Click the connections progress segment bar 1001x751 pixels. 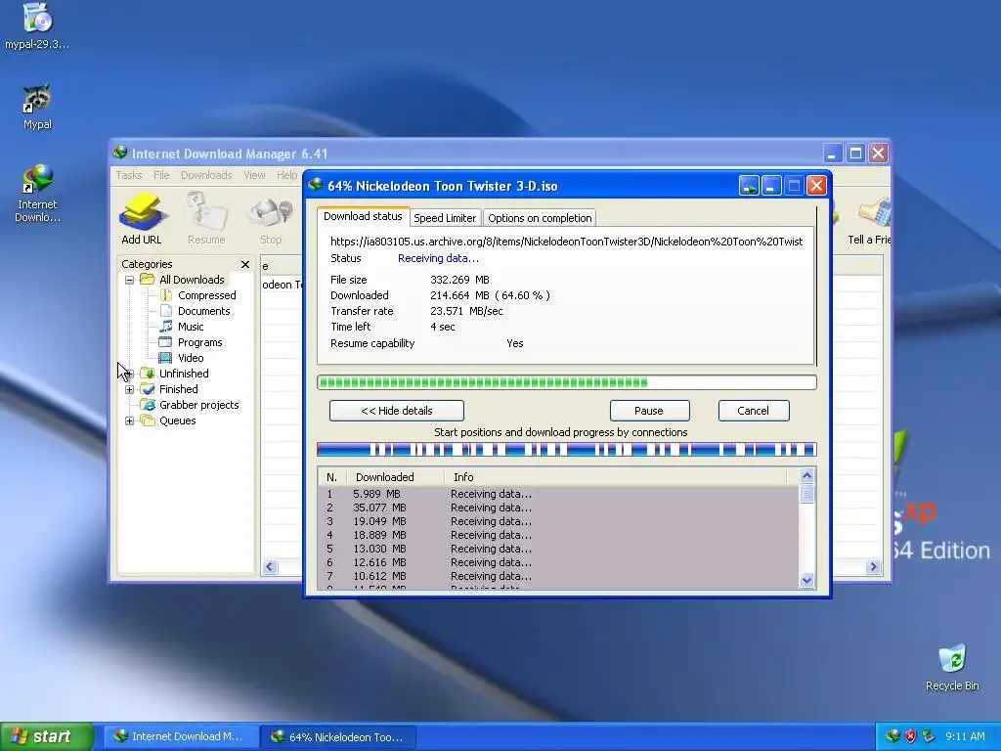click(567, 450)
